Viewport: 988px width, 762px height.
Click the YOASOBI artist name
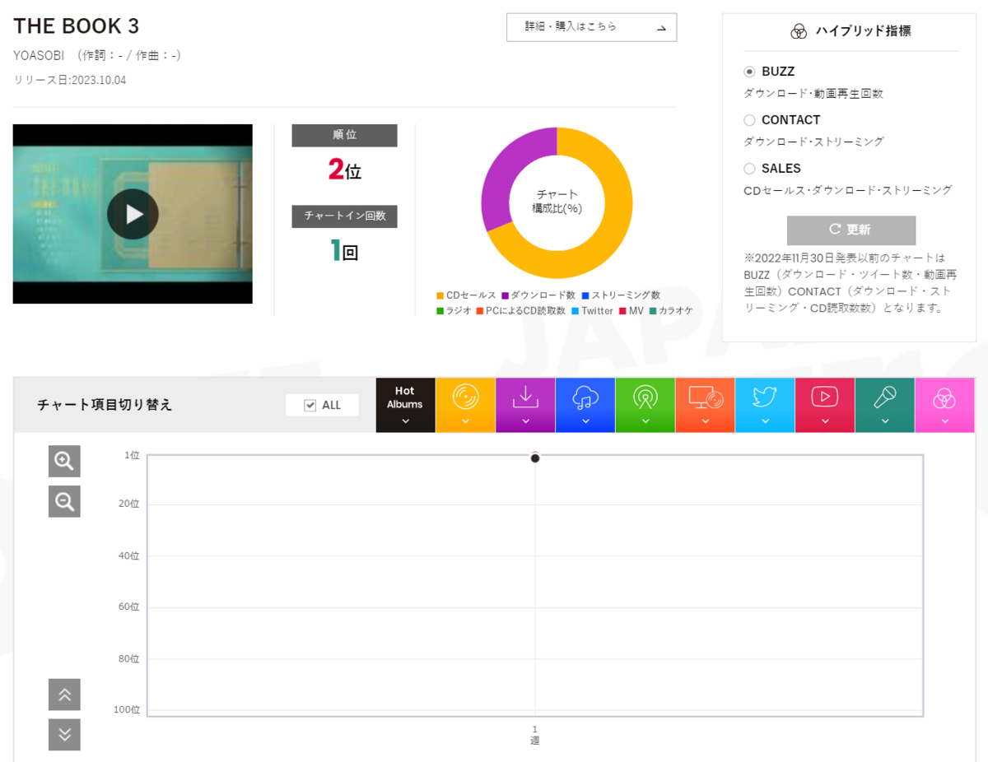click(x=39, y=55)
